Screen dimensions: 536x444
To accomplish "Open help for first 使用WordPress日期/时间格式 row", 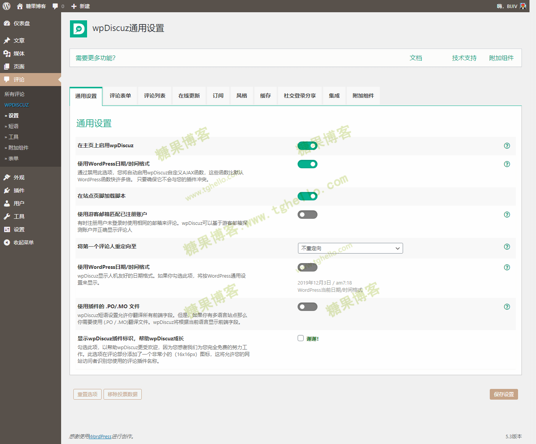I will tap(507, 164).
